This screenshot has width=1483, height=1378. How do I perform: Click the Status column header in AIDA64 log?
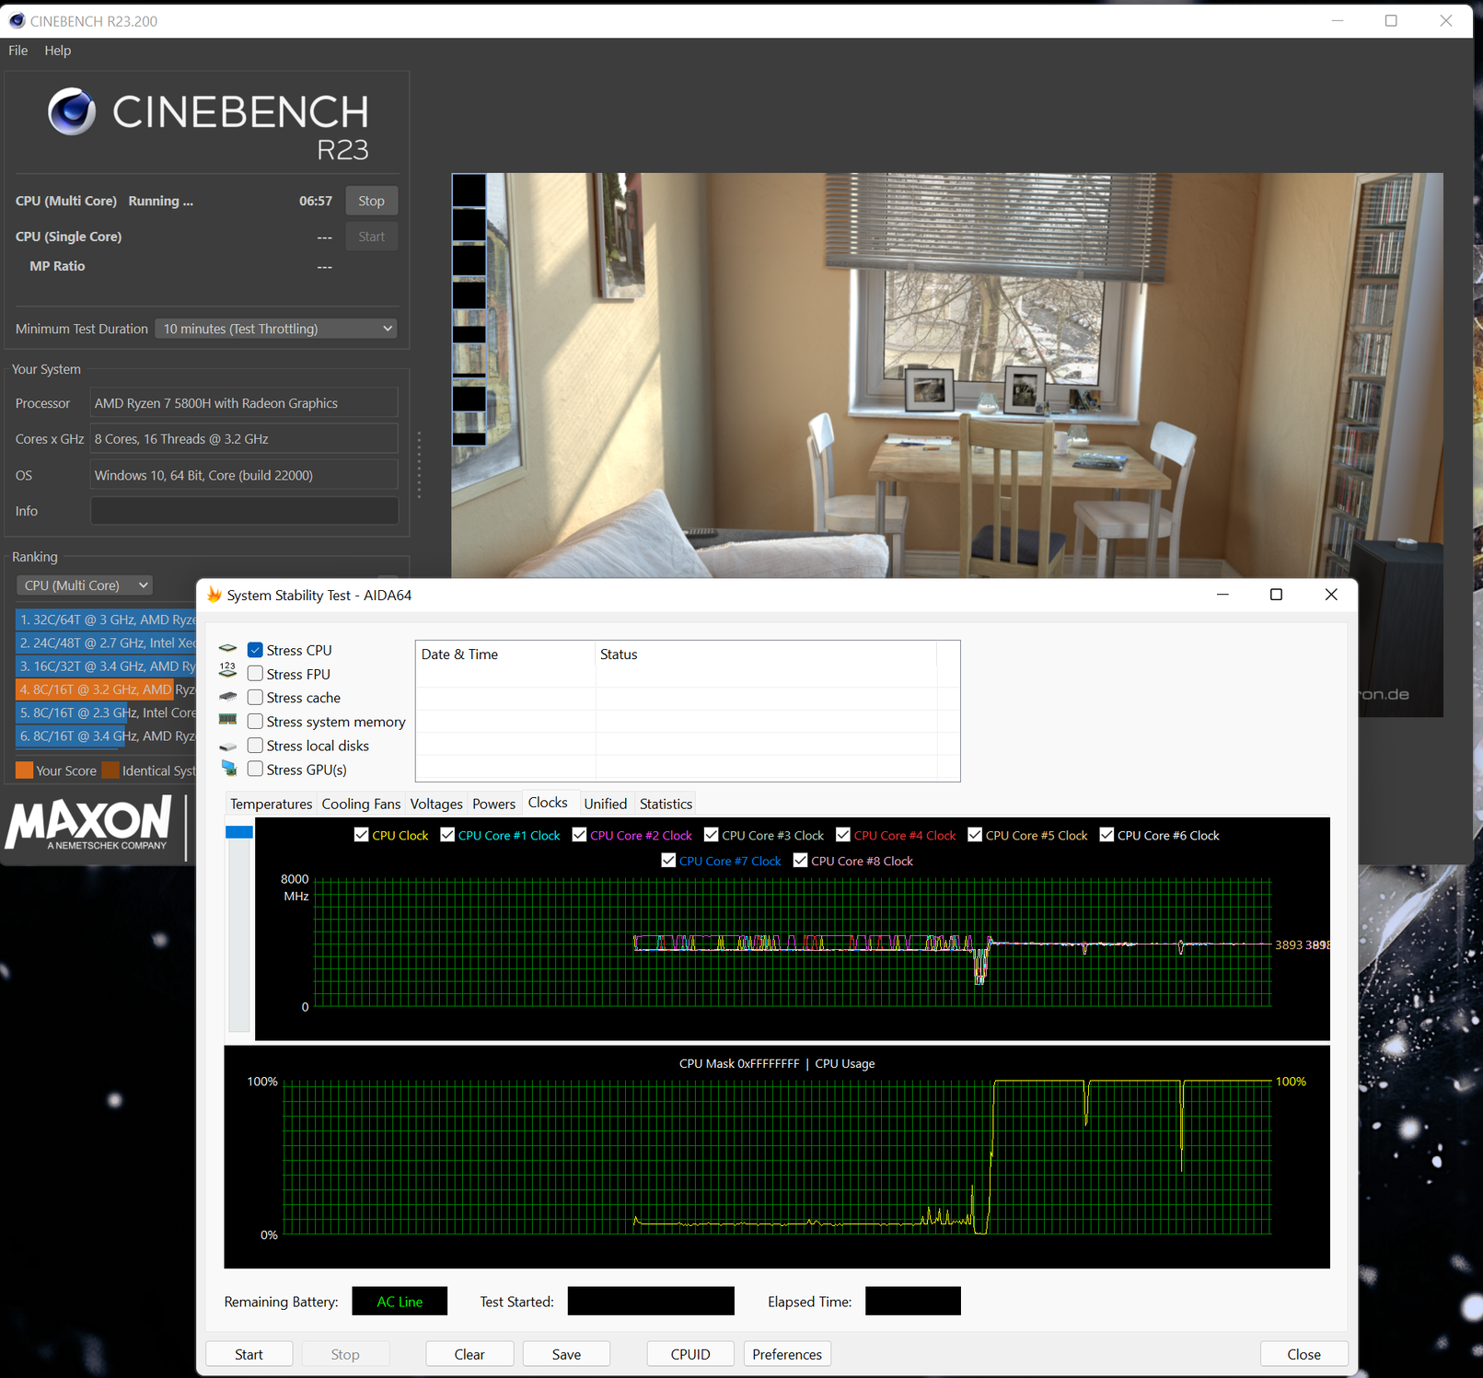click(x=766, y=654)
